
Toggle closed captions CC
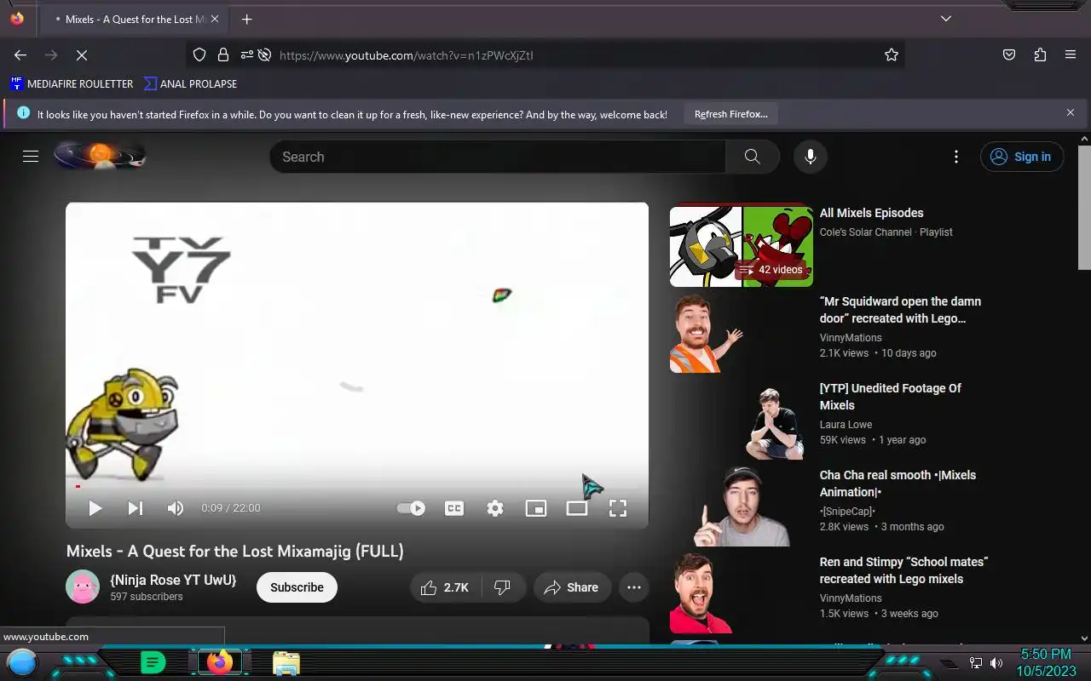[x=454, y=508]
